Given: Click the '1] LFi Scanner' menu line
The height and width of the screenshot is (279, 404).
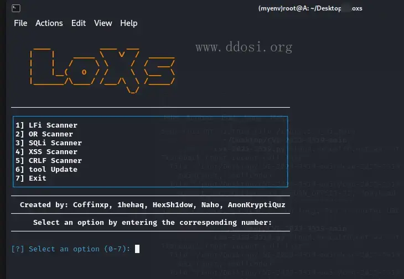Looking at the screenshot, I should click(46, 125).
